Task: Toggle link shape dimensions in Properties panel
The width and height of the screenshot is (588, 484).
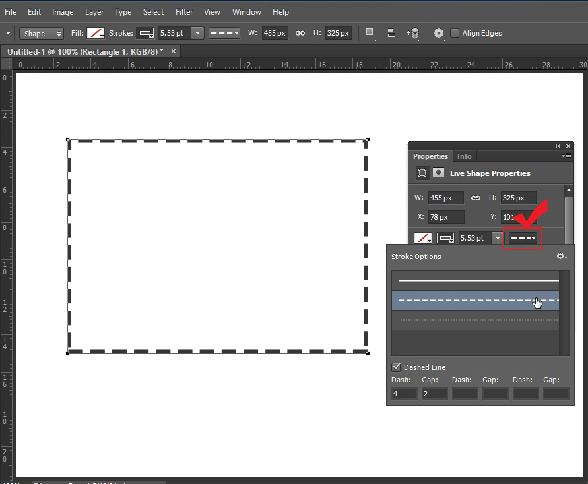Action: coord(476,197)
